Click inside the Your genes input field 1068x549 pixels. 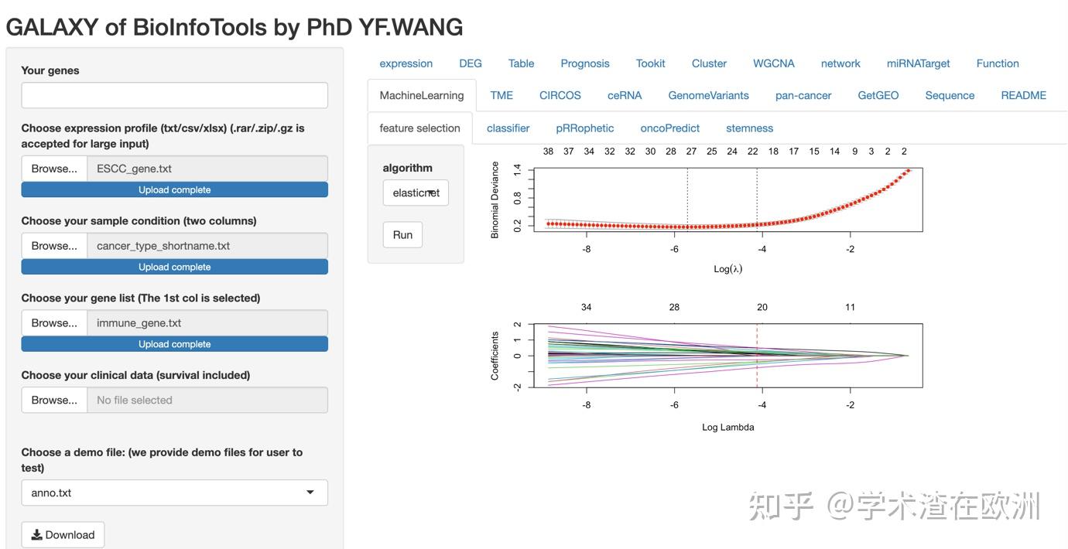[174, 95]
